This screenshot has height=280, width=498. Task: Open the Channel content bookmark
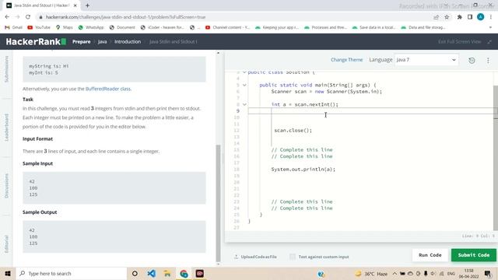click(228, 28)
